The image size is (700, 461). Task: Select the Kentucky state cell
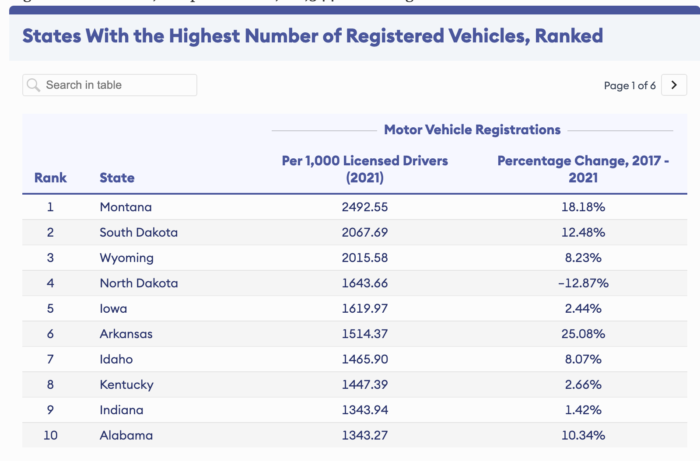(x=126, y=384)
